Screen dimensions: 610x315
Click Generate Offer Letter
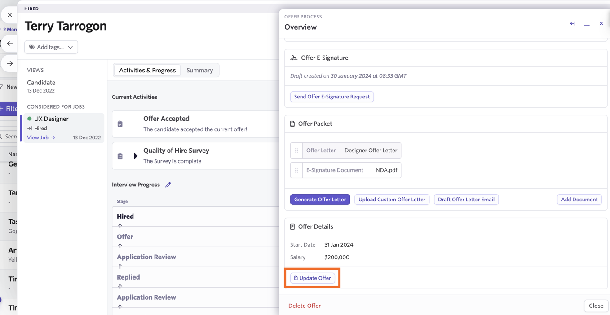point(320,200)
